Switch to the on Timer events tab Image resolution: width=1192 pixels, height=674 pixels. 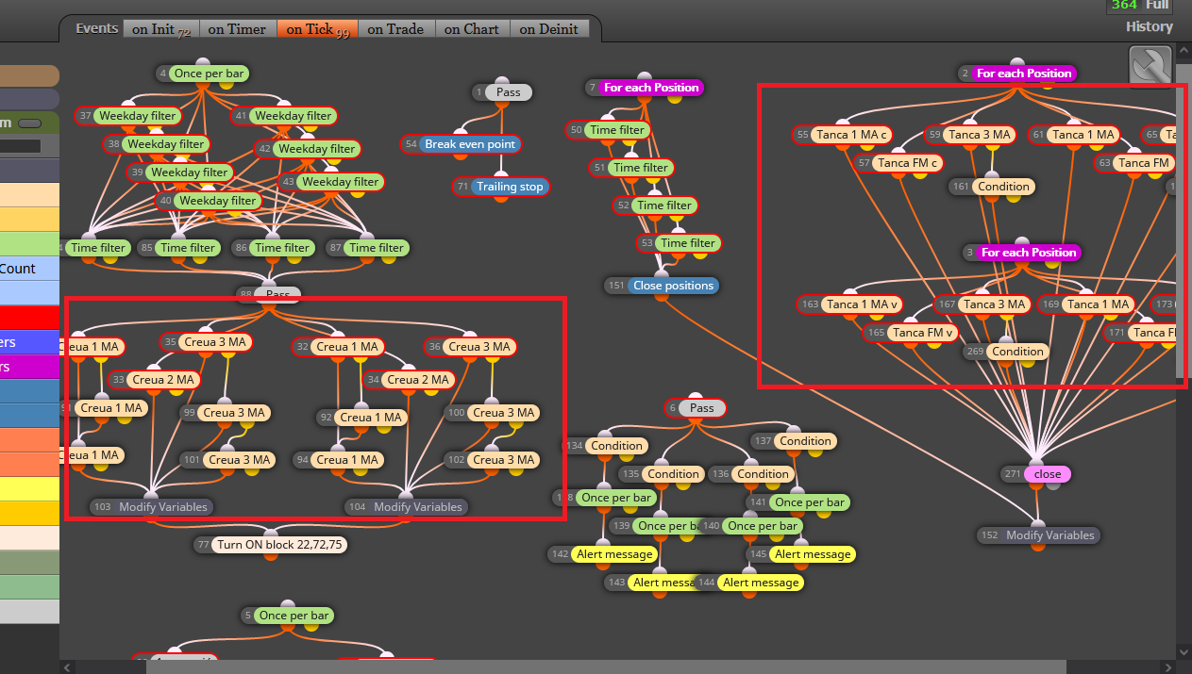coord(237,29)
